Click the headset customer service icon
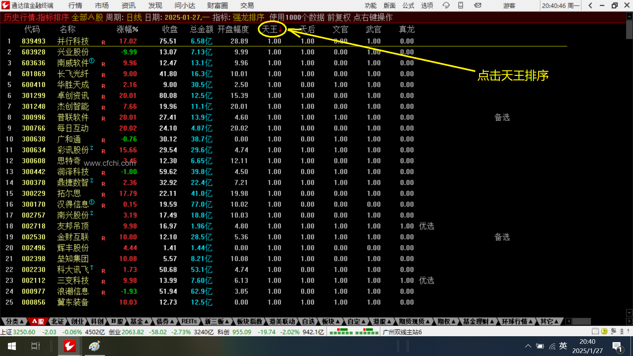This screenshot has height=356, width=633. pyautogui.click(x=446, y=5)
